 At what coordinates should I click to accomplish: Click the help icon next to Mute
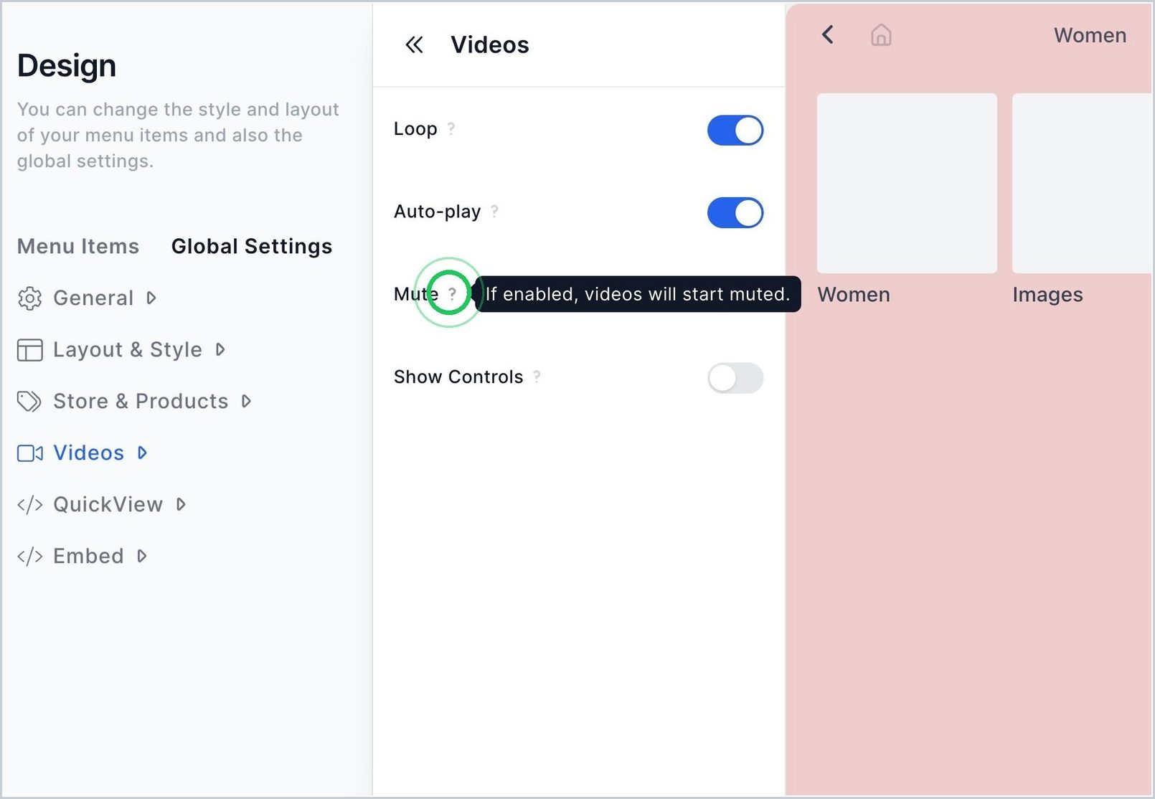(x=452, y=293)
